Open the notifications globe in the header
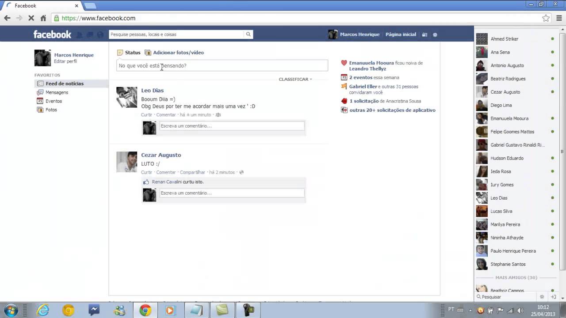The image size is (566, 318). 100,34
